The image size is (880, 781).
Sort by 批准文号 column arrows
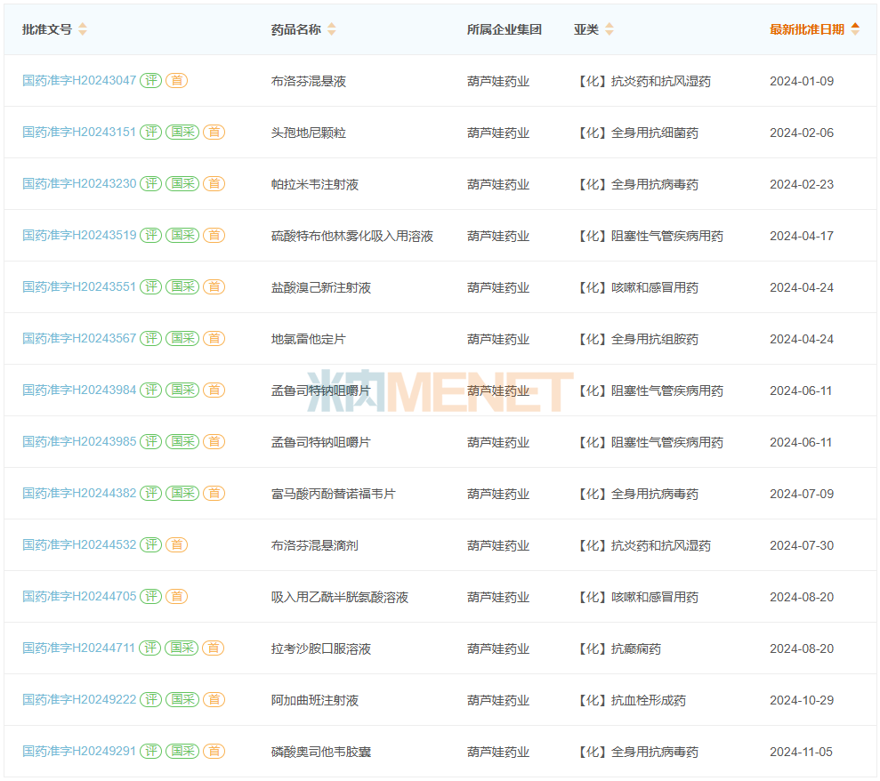click(x=83, y=29)
